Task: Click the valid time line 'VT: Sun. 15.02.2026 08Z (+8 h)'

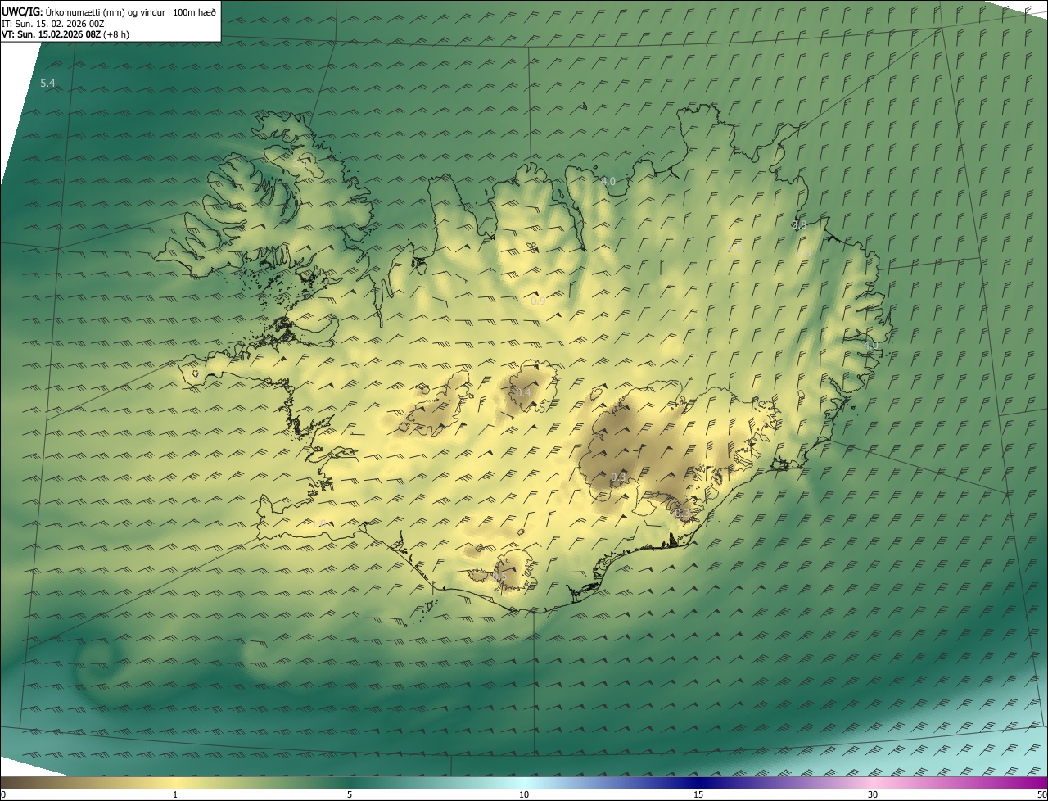Action: click(x=65, y=34)
